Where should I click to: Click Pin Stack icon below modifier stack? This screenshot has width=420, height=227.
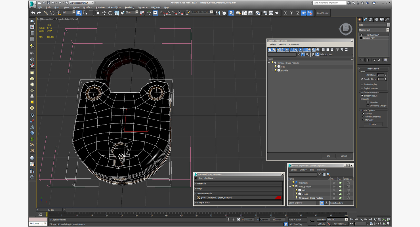[361, 60]
